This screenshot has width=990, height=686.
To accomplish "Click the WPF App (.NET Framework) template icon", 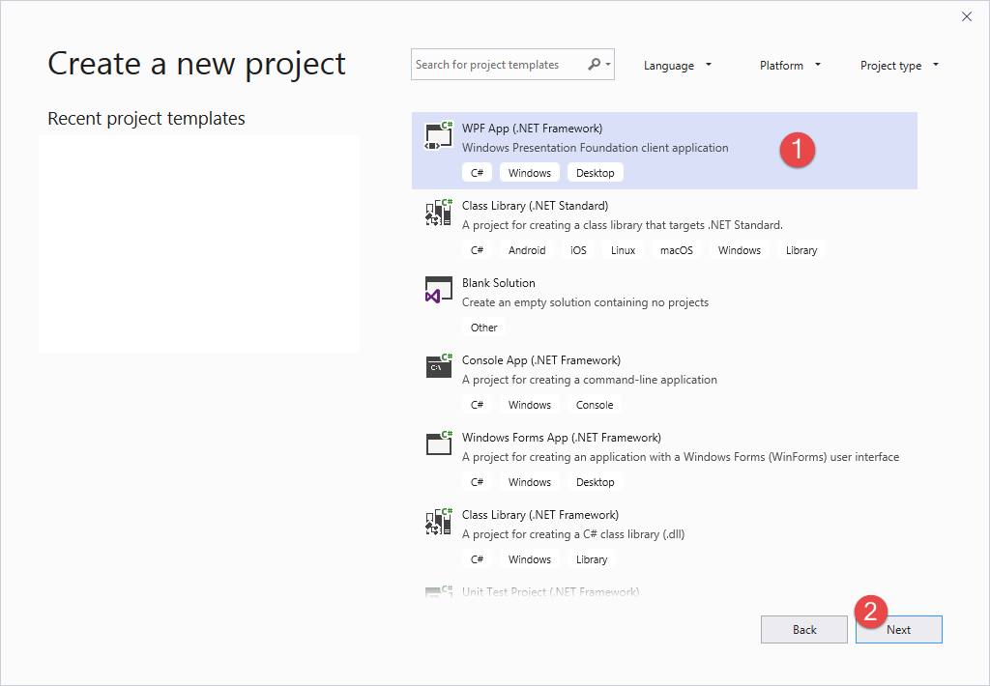I will pos(438,135).
